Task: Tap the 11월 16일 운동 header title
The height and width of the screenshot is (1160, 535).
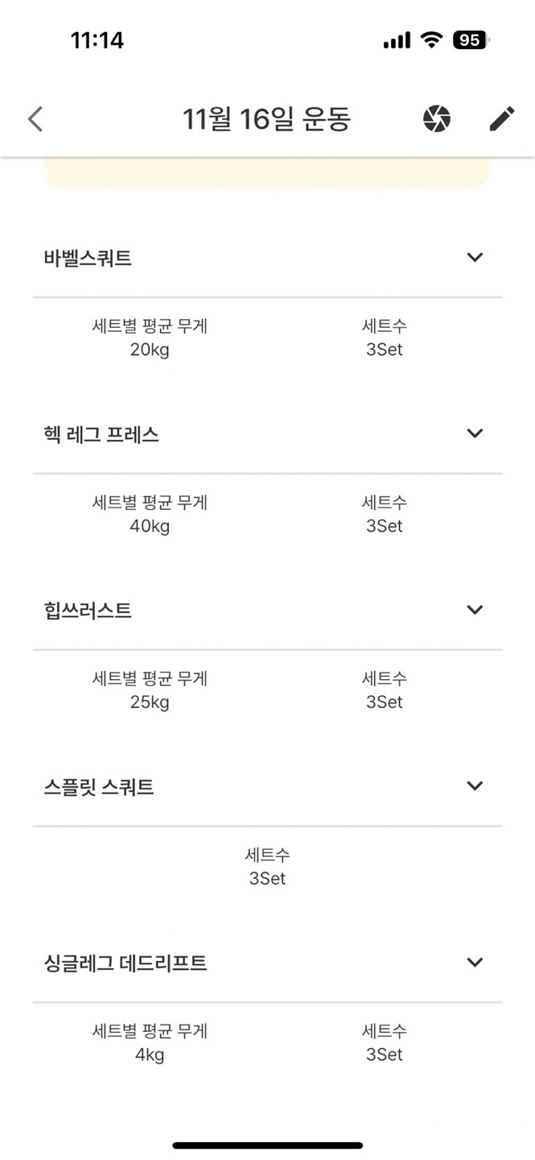Action: tap(266, 119)
